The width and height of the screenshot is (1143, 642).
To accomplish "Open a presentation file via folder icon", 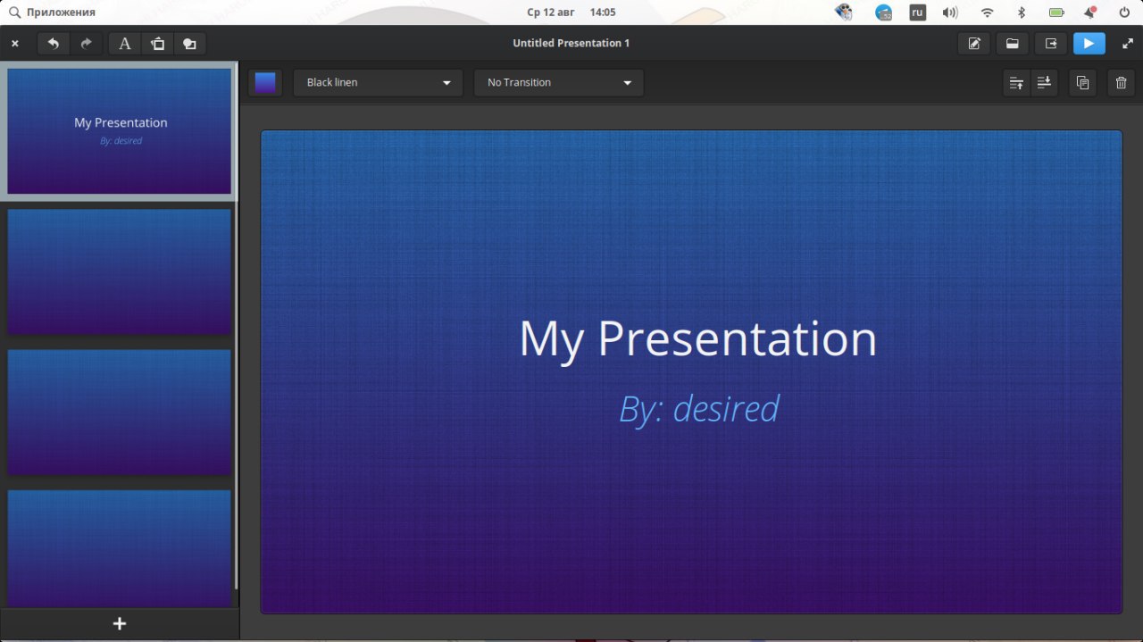I will pyautogui.click(x=1012, y=43).
